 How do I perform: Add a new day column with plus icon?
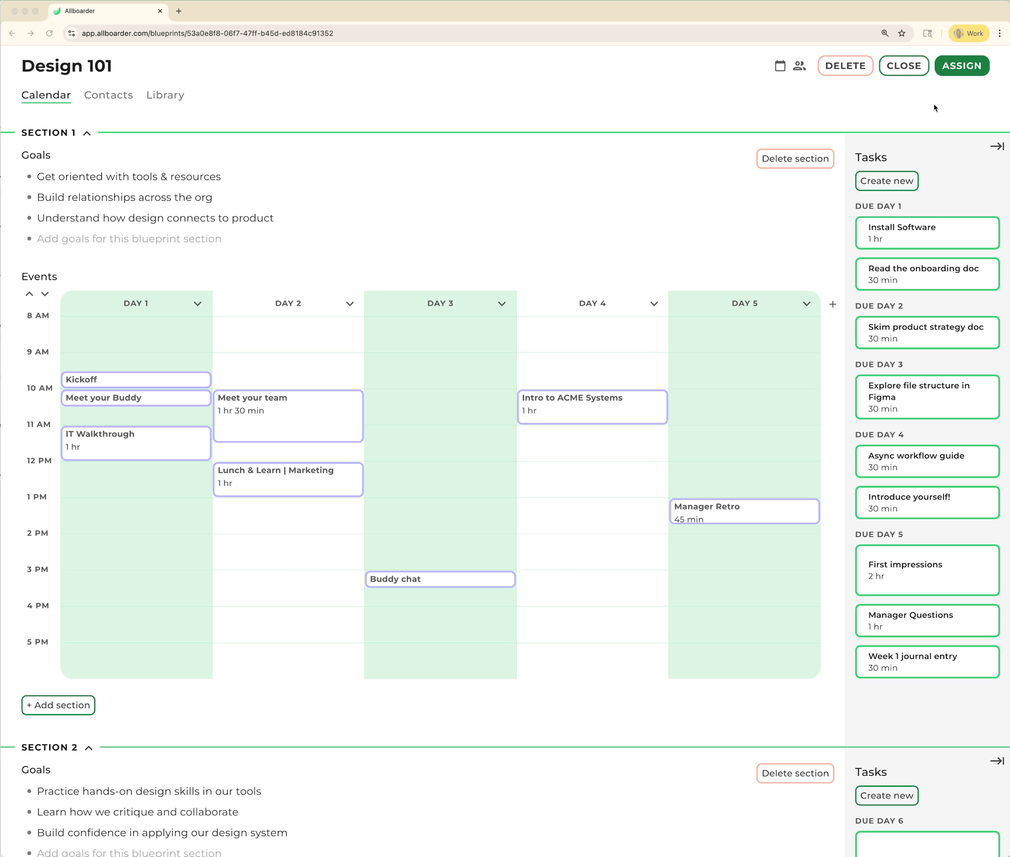point(832,304)
